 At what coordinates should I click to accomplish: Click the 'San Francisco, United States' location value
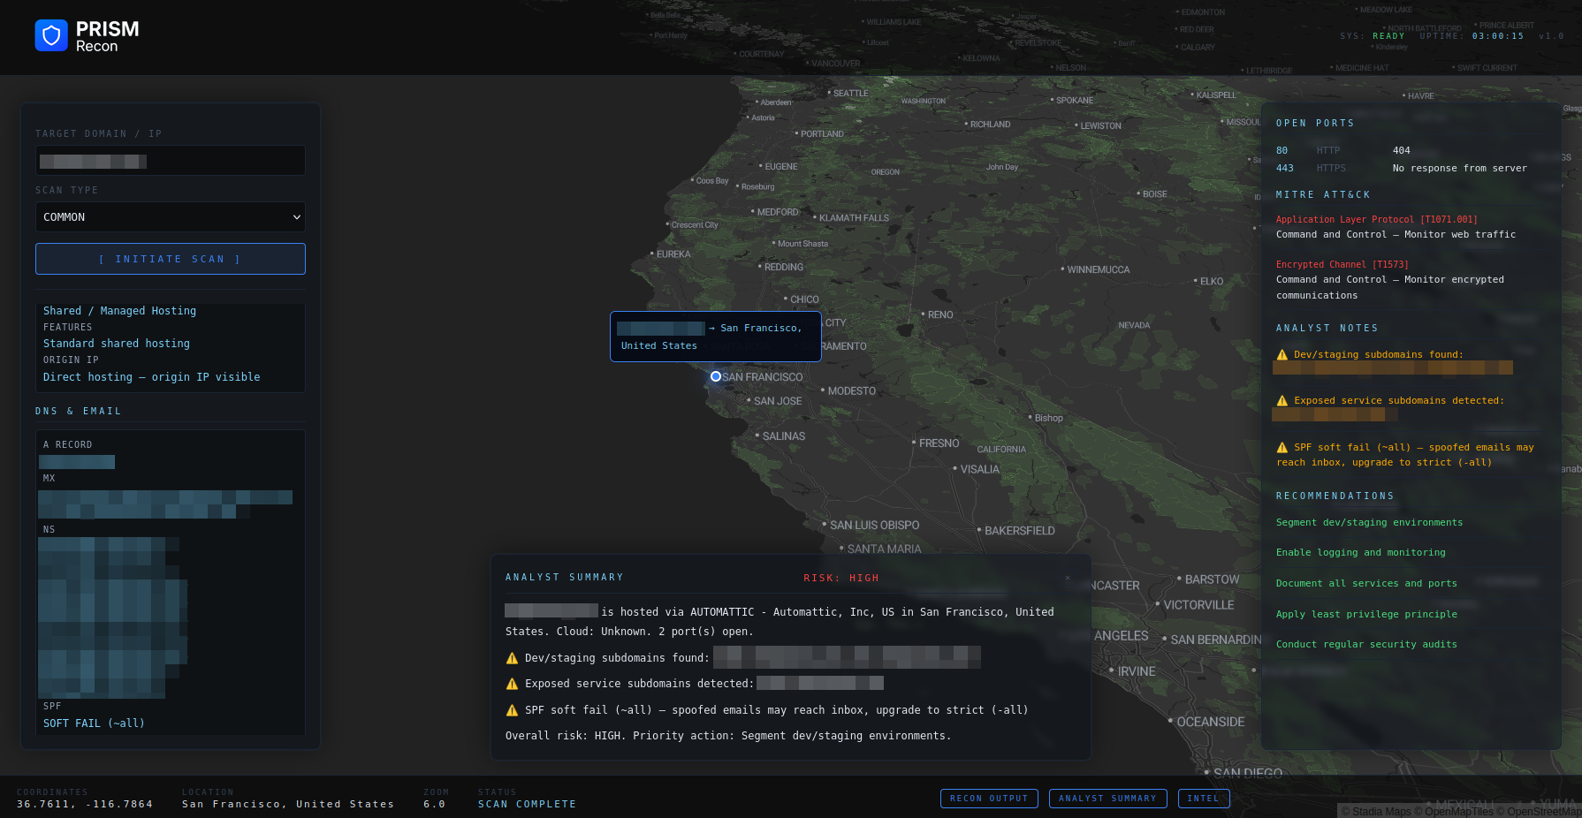(x=288, y=805)
